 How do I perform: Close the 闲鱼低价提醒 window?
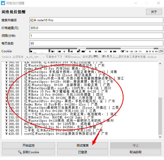tap(158, 3)
